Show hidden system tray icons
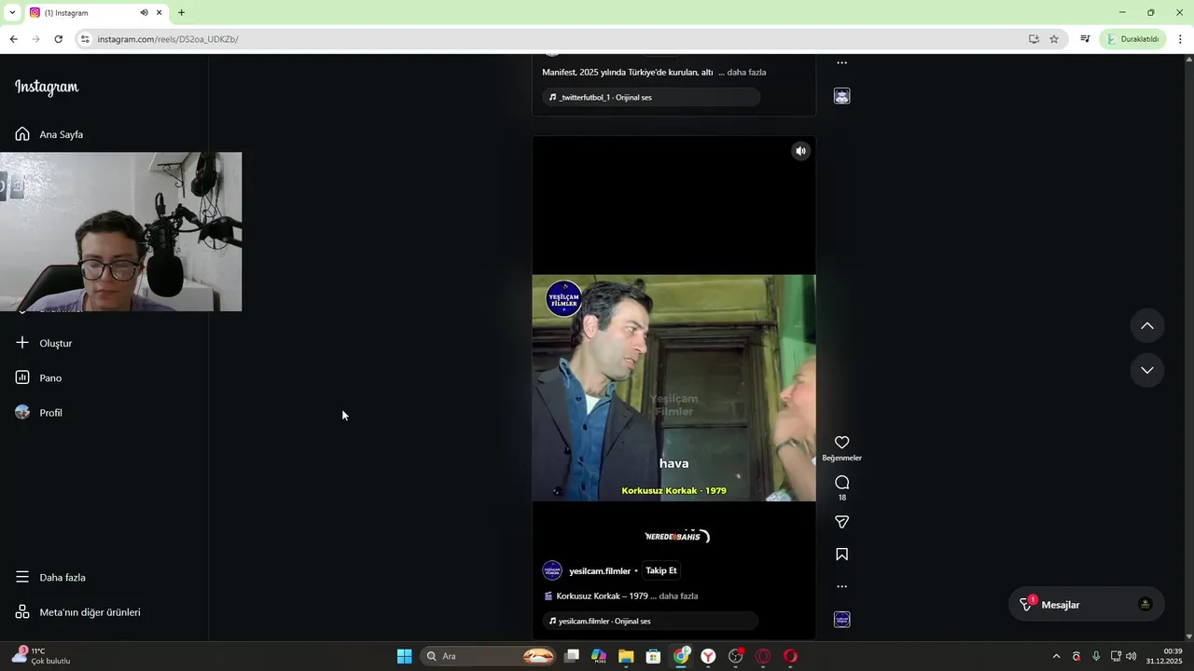 (x=1056, y=656)
